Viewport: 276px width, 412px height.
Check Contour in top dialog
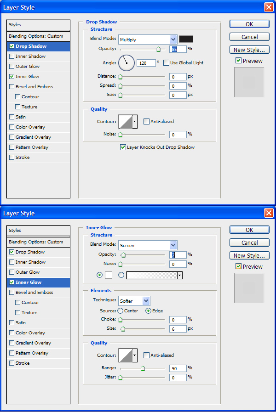17,97
